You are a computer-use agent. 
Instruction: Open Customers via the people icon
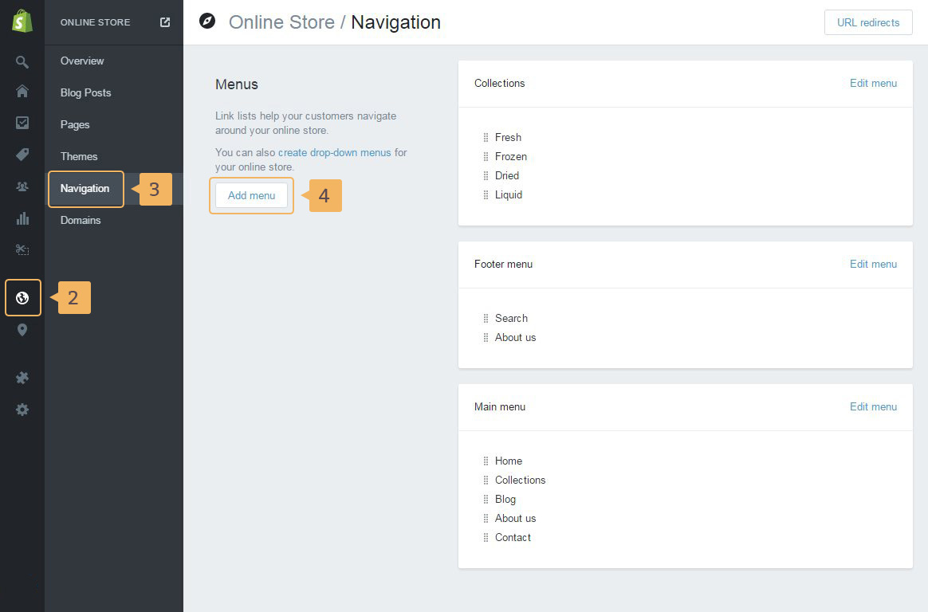click(x=22, y=186)
